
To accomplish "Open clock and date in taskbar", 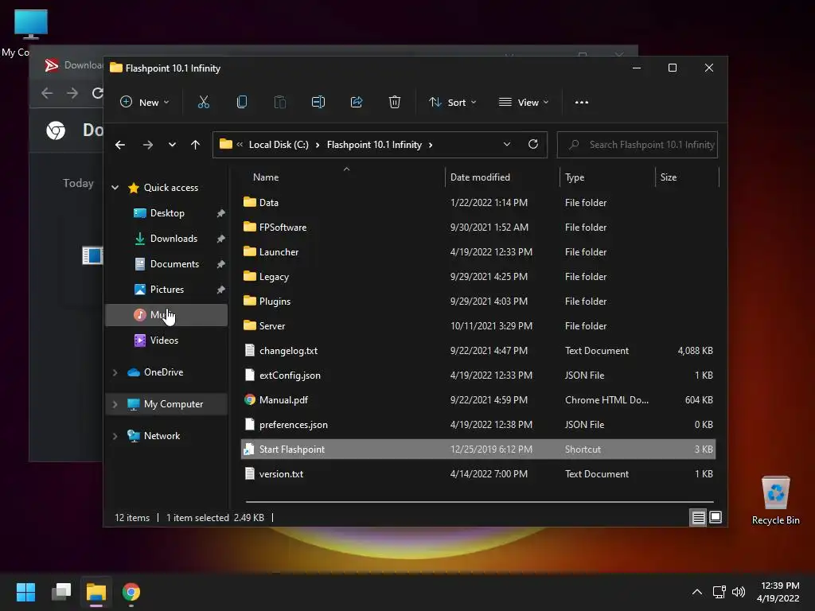I will 778,592.
